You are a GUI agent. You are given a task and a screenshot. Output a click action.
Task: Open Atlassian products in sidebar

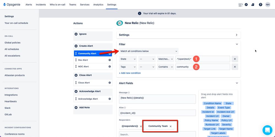[x=15, y=75]
